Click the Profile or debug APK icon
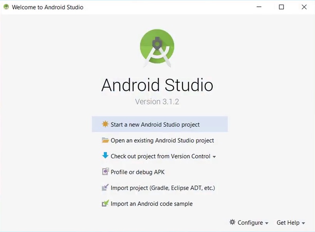The image size is (315, 232). pyautogui.click(x=105, y=171)
